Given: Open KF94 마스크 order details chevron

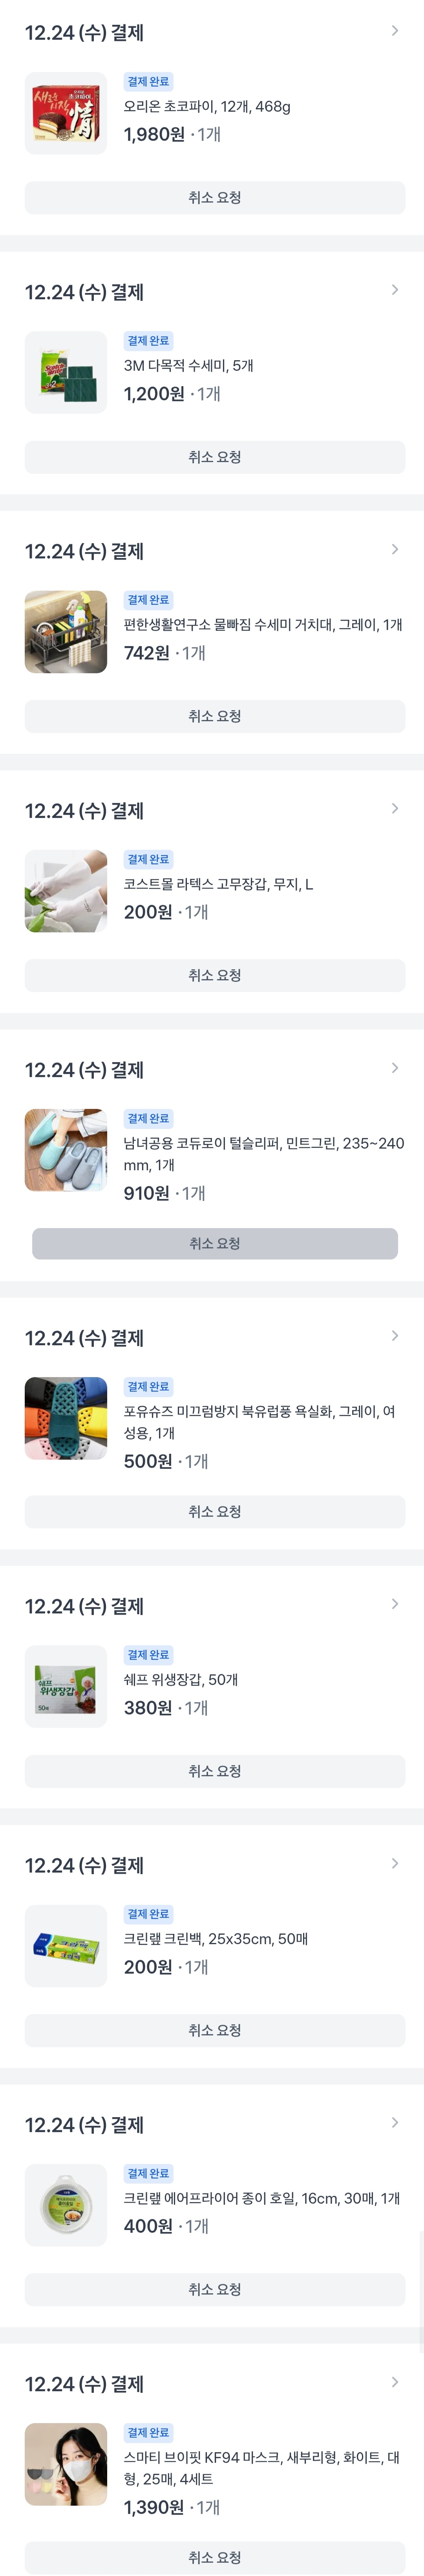Looking at the screenshot, I should (x=395, y=2383).
